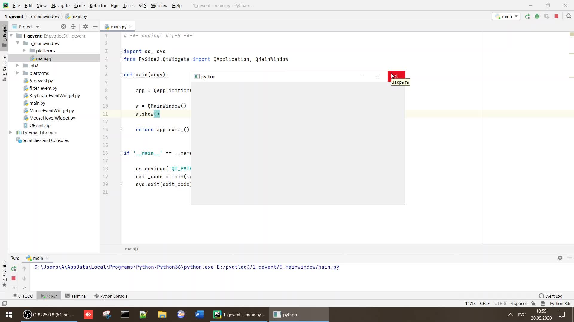574x322 pixels.
Task: Open the VCS menu
Action: (142, 5)
